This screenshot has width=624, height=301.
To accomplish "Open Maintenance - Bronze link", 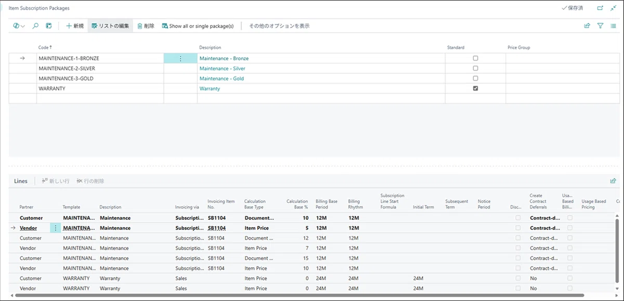I will point(224,59).
